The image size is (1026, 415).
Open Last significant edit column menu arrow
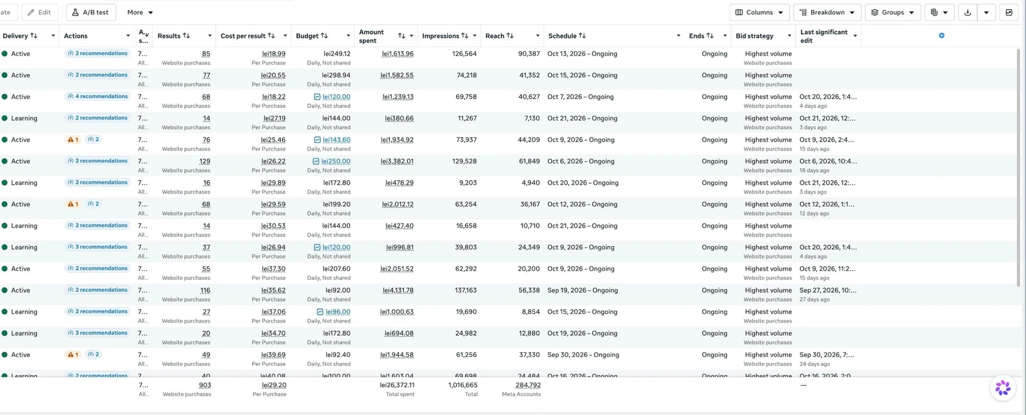[x=855, y=36]
